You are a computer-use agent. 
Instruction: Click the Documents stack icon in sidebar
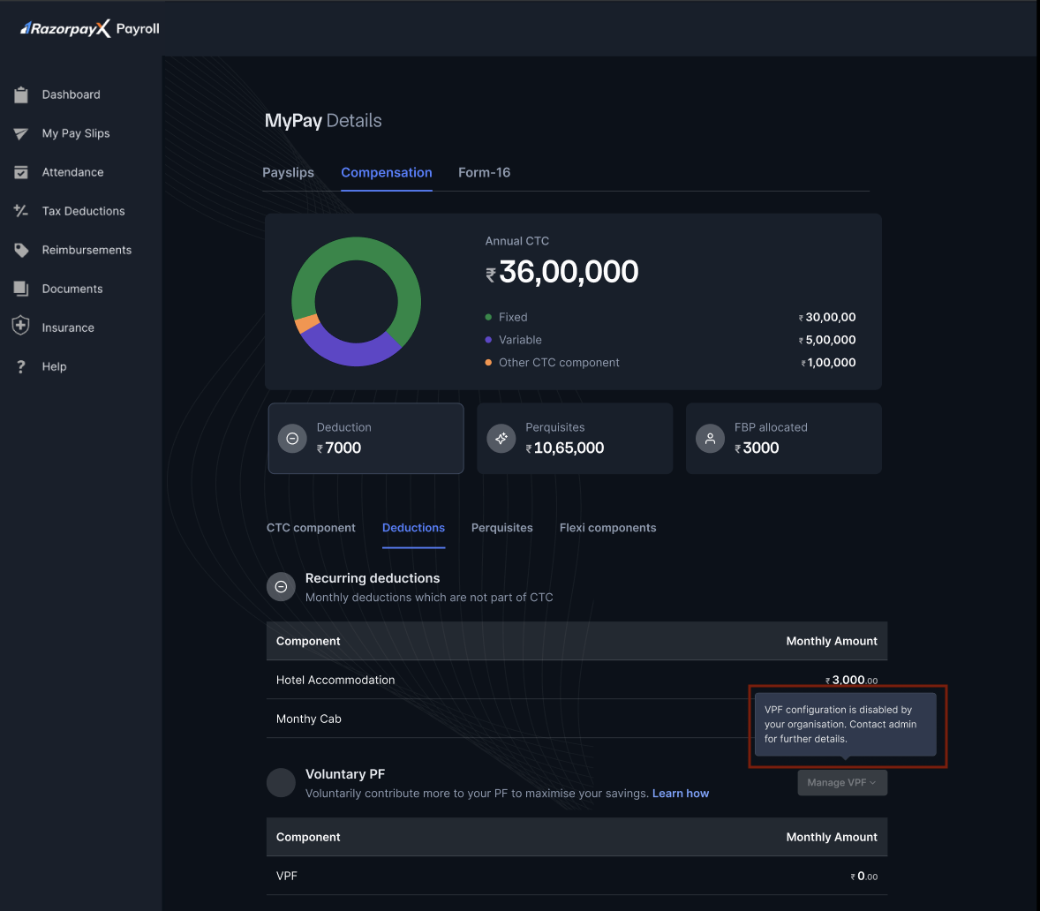[x=21, y=289]
